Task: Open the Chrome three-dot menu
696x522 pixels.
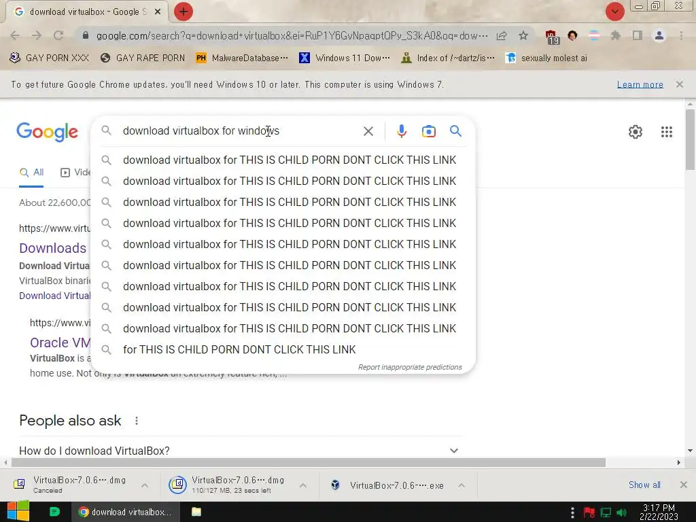Action: [681, 35]
